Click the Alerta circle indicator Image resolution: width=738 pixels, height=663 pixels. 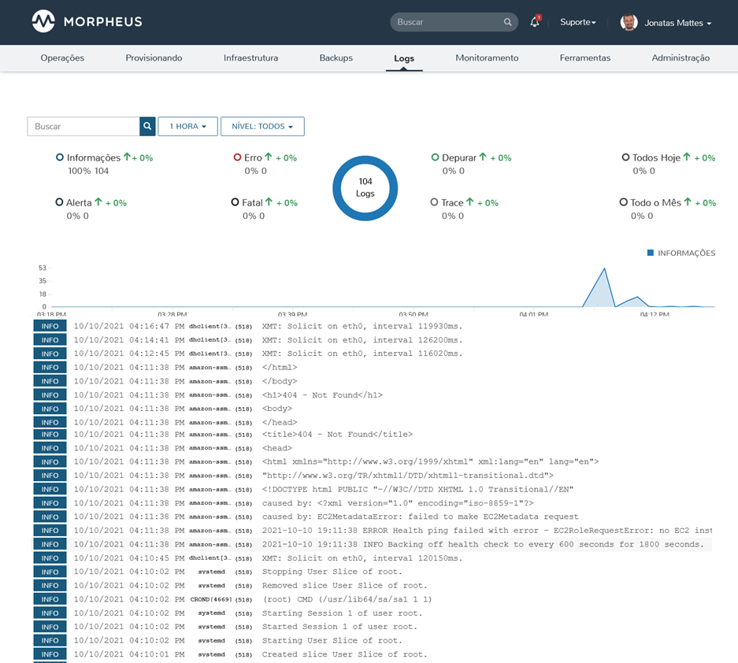(x=59, y=202)
